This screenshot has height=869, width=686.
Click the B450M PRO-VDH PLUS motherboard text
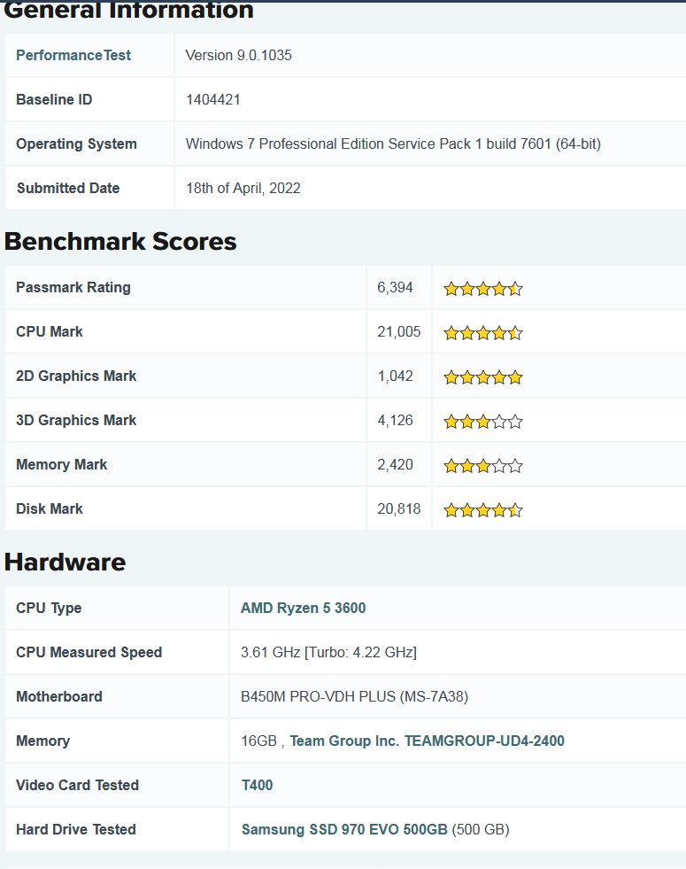354,696
